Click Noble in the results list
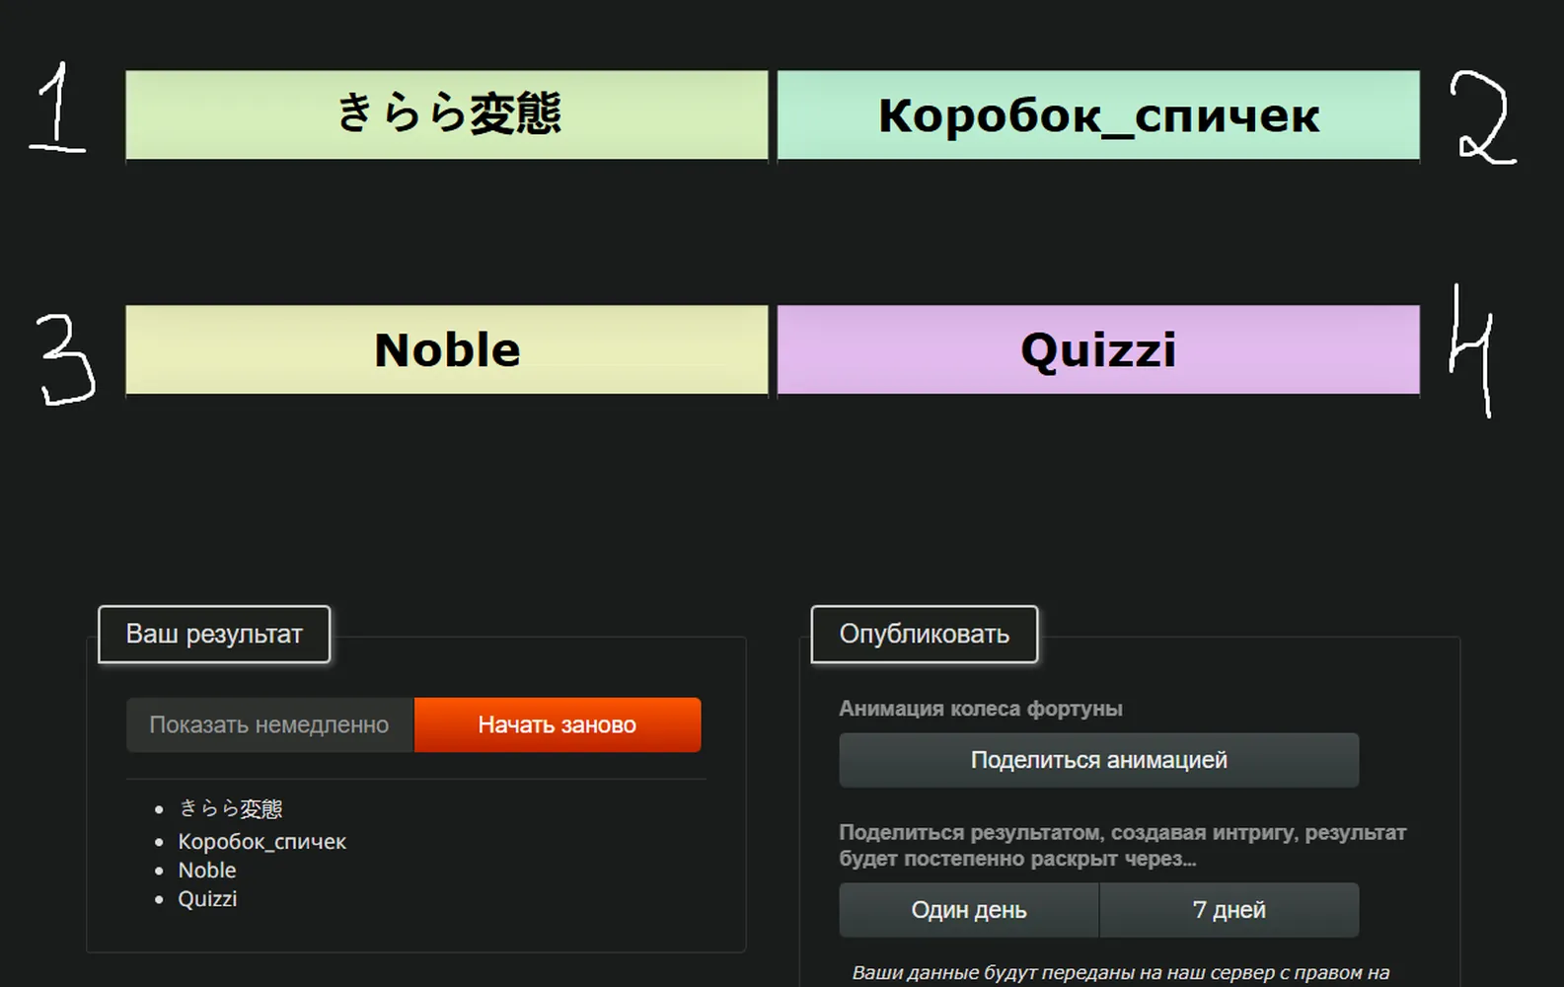Image resolution: width=1564 pixels, height=987 pixels. tap(207, 871)
